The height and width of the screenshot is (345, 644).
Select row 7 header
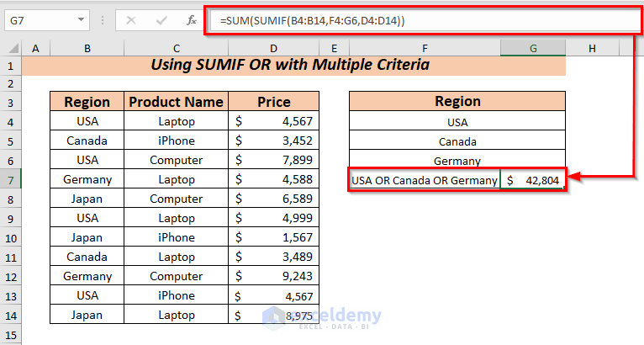point(10,179)
